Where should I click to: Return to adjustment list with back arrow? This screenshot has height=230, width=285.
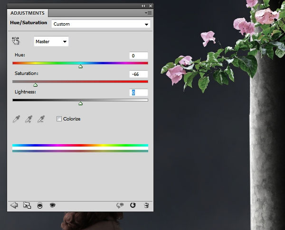click(x=14, y=205)
